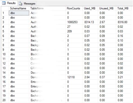Select the dbo cell in row 12
Screen dimensions: 133x103
click(19, 63)
